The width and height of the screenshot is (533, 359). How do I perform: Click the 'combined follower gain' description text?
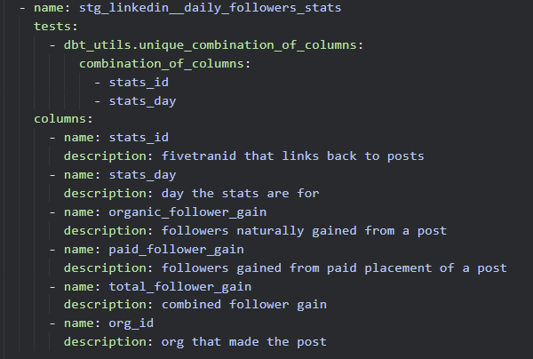[243, 305]
